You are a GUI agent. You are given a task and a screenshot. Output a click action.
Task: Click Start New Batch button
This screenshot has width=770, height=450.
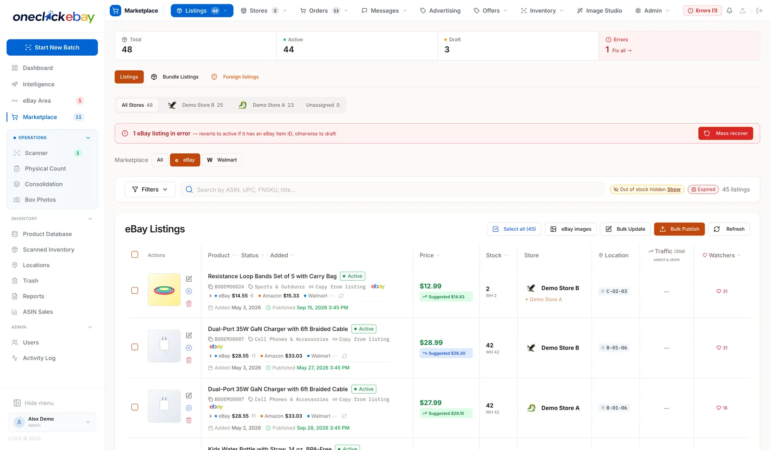pos(52,48)
